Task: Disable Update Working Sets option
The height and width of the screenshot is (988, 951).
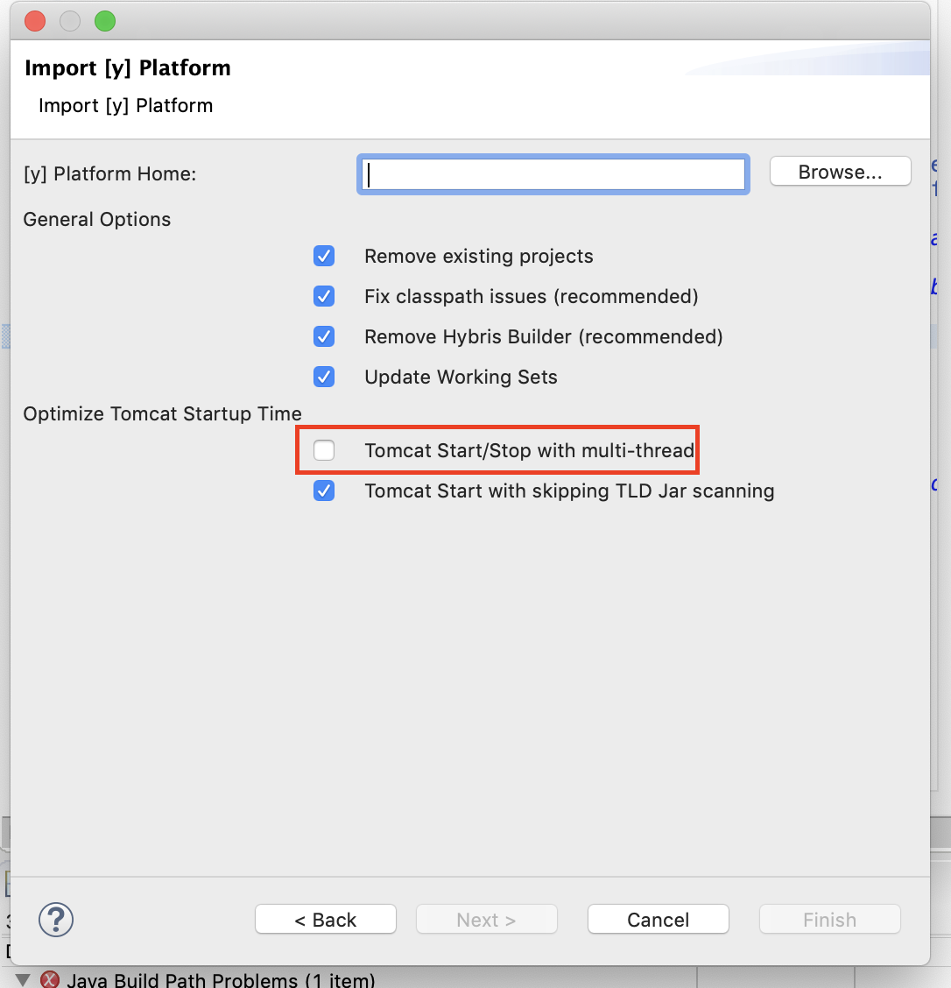Action: click(x=324, y=377)
